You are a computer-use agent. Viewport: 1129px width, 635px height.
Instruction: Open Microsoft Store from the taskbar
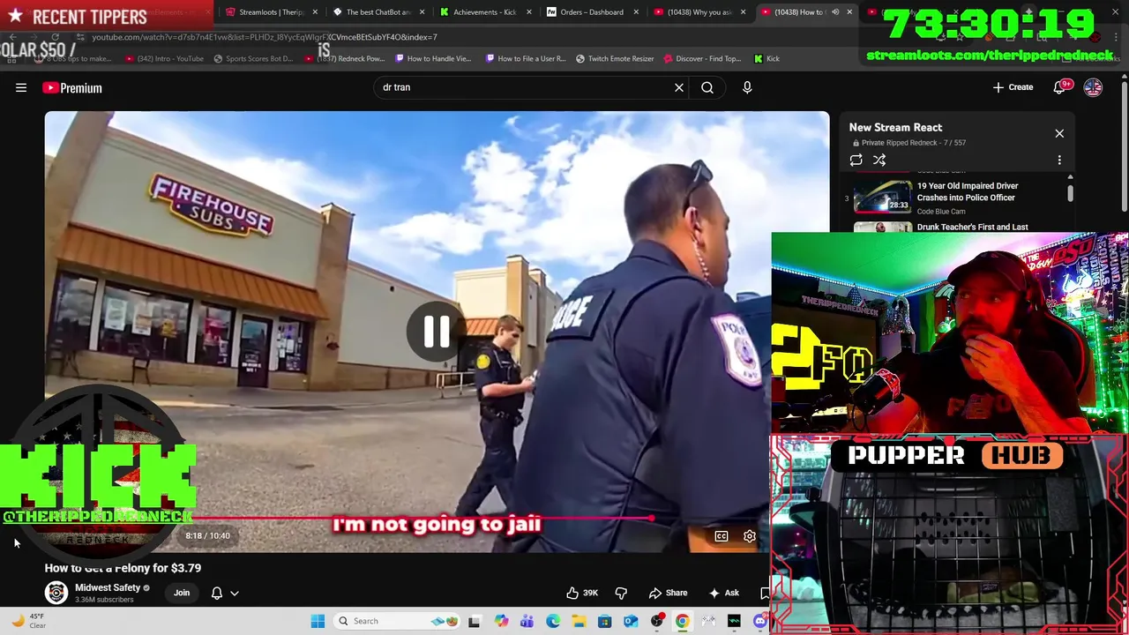pos(604,621)
